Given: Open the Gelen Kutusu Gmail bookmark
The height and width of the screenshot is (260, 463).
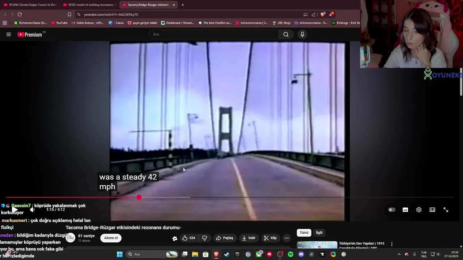Looking at the screenshot, I should [x=88, y=23].
